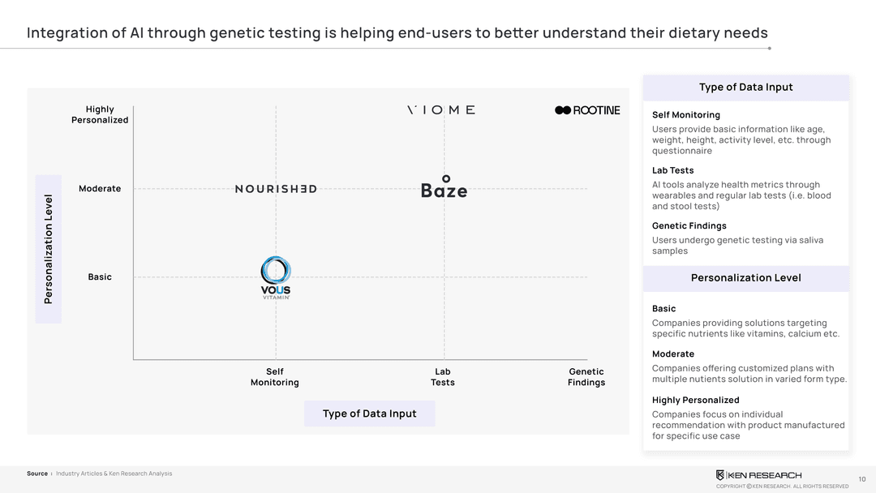Click the Viome logo

[x=440, y=110]
